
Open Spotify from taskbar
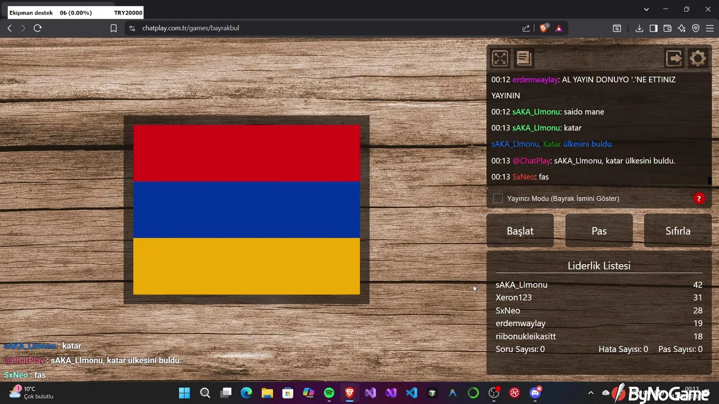click(329, 393)
